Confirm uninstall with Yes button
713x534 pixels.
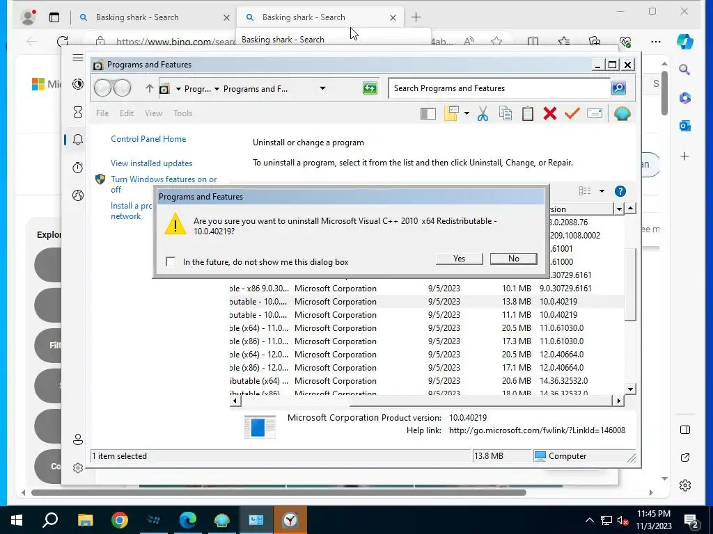coord(460,259)
